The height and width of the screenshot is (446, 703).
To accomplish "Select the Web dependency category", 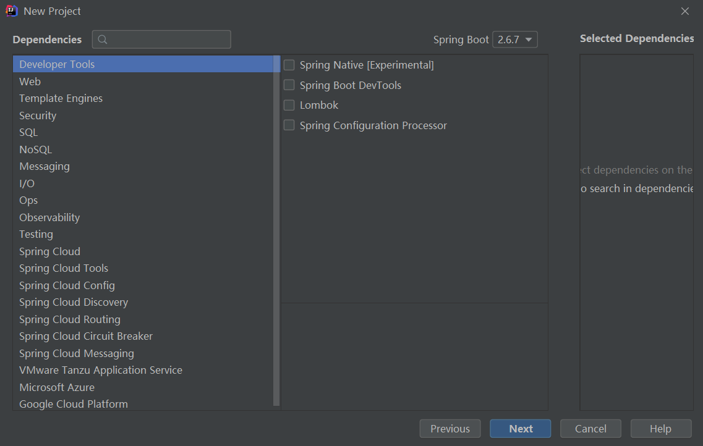I will [30, 82].
